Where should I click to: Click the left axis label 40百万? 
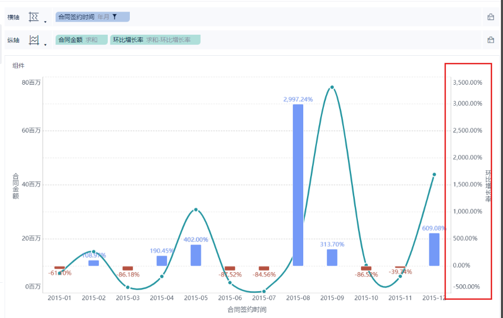[x=31, y=184]
